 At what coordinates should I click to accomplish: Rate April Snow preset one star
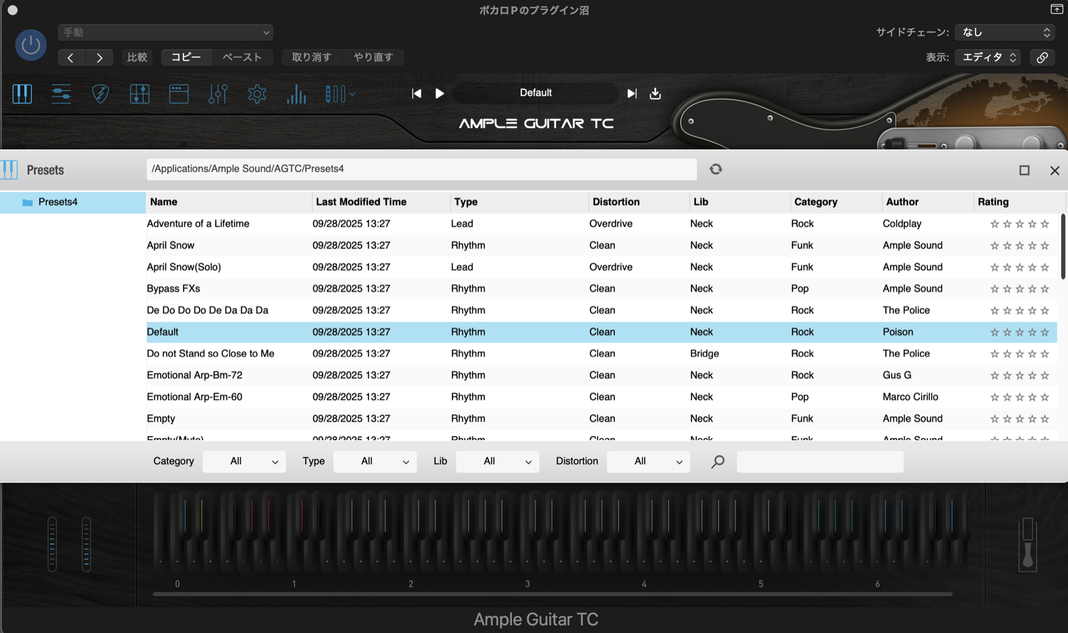[x=995, y=246]
